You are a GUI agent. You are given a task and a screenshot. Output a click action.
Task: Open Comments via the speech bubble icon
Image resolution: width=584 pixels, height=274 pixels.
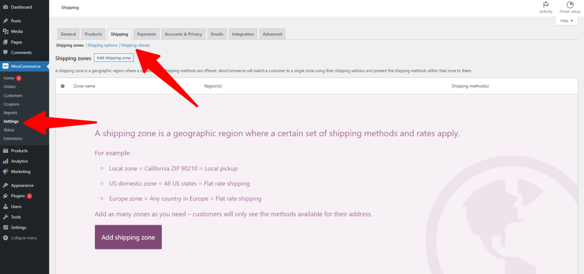coord(6,52)
